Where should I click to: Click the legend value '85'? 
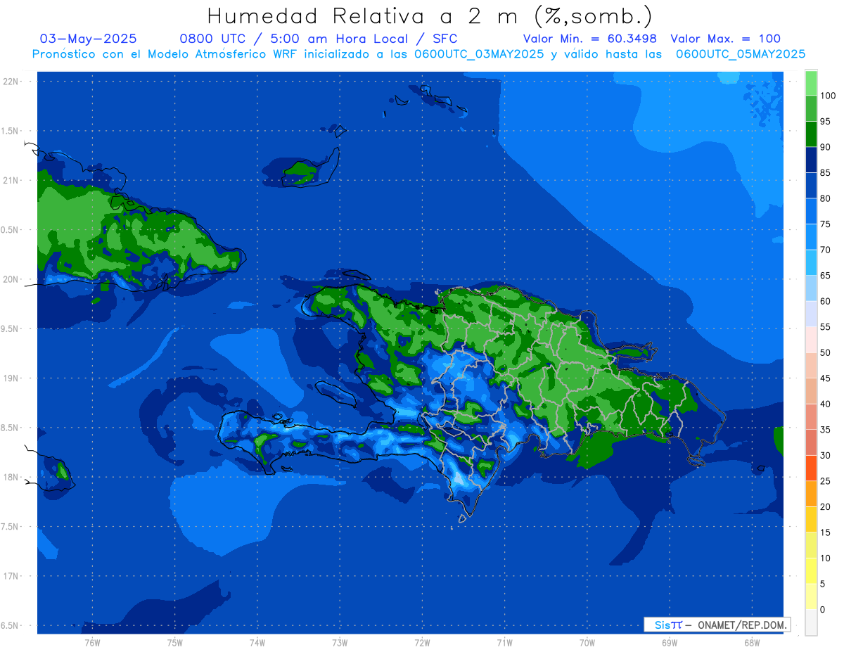click(x=825, y=173)
